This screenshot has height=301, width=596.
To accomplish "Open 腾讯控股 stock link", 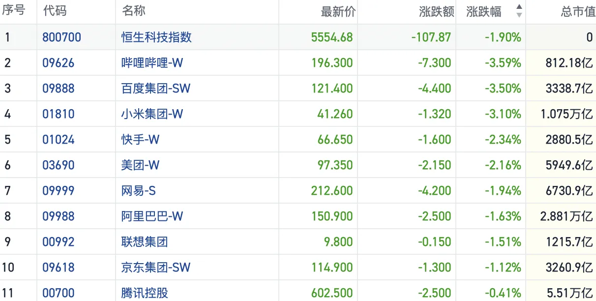I will click(145, 293).
